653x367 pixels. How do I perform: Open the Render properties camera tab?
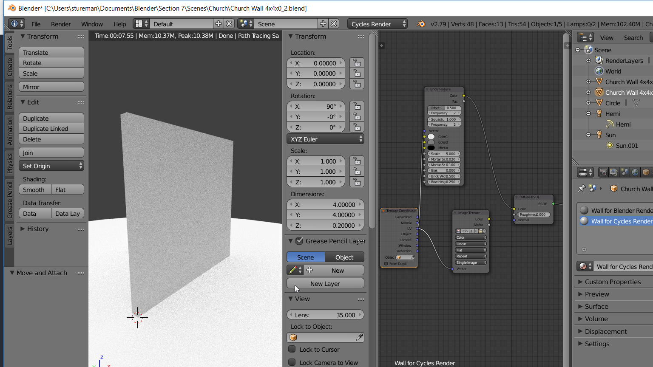coord(603,172)
